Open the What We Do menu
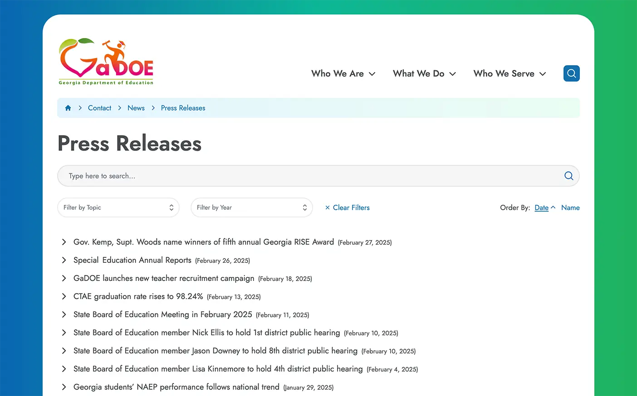Image resolution: width=637 pixels, height=396 pixels. pyautogui.click(x=424, y=73)
